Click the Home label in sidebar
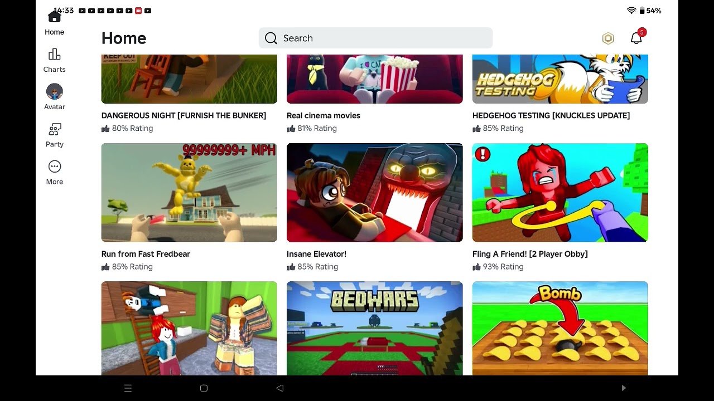 coord(55,32)
